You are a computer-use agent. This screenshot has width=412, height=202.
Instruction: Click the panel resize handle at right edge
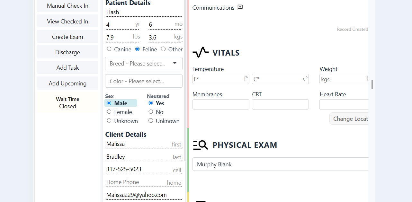(372, 84)
